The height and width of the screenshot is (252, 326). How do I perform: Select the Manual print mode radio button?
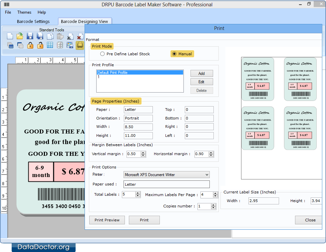tap(174, 54)
